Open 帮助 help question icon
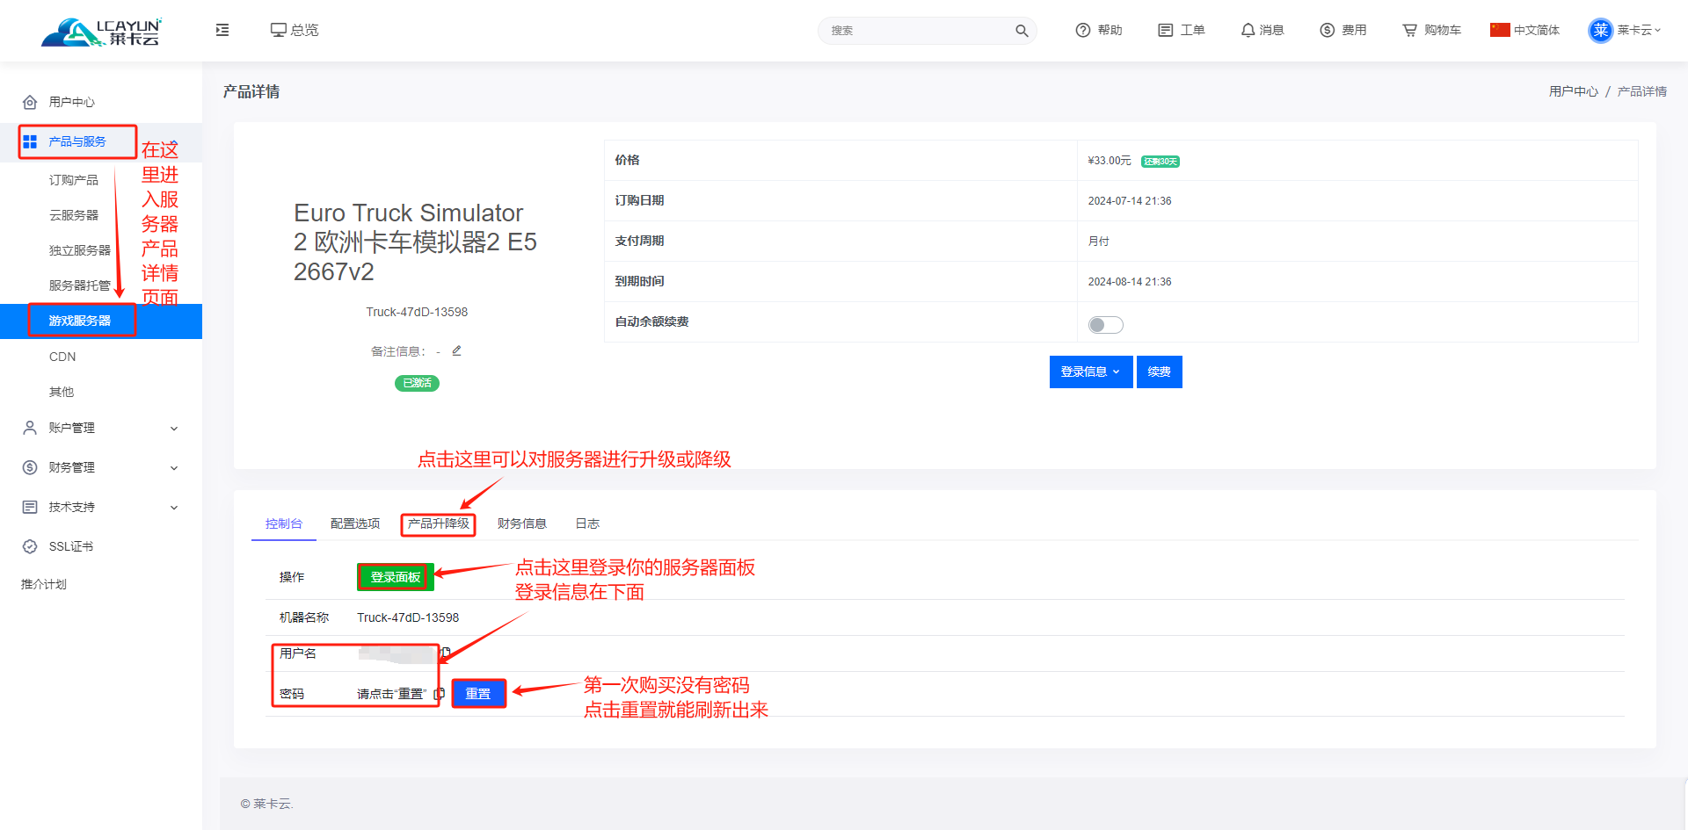 tap(1083, 30)
